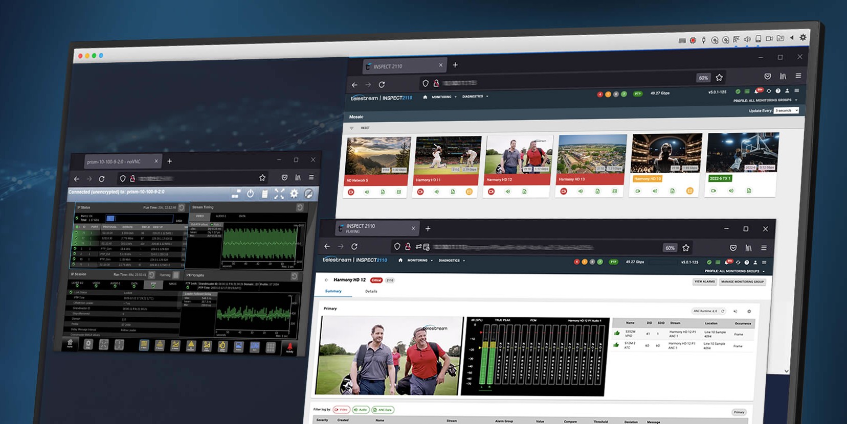Image resolution: width=847 pixels, height=424 pixels.
Task: Toggle the Running stop box in IP Session
Action: tap(176, 275)
